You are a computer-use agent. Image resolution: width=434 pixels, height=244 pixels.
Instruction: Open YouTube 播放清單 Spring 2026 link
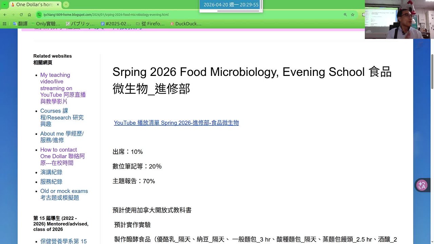point(176,123)
